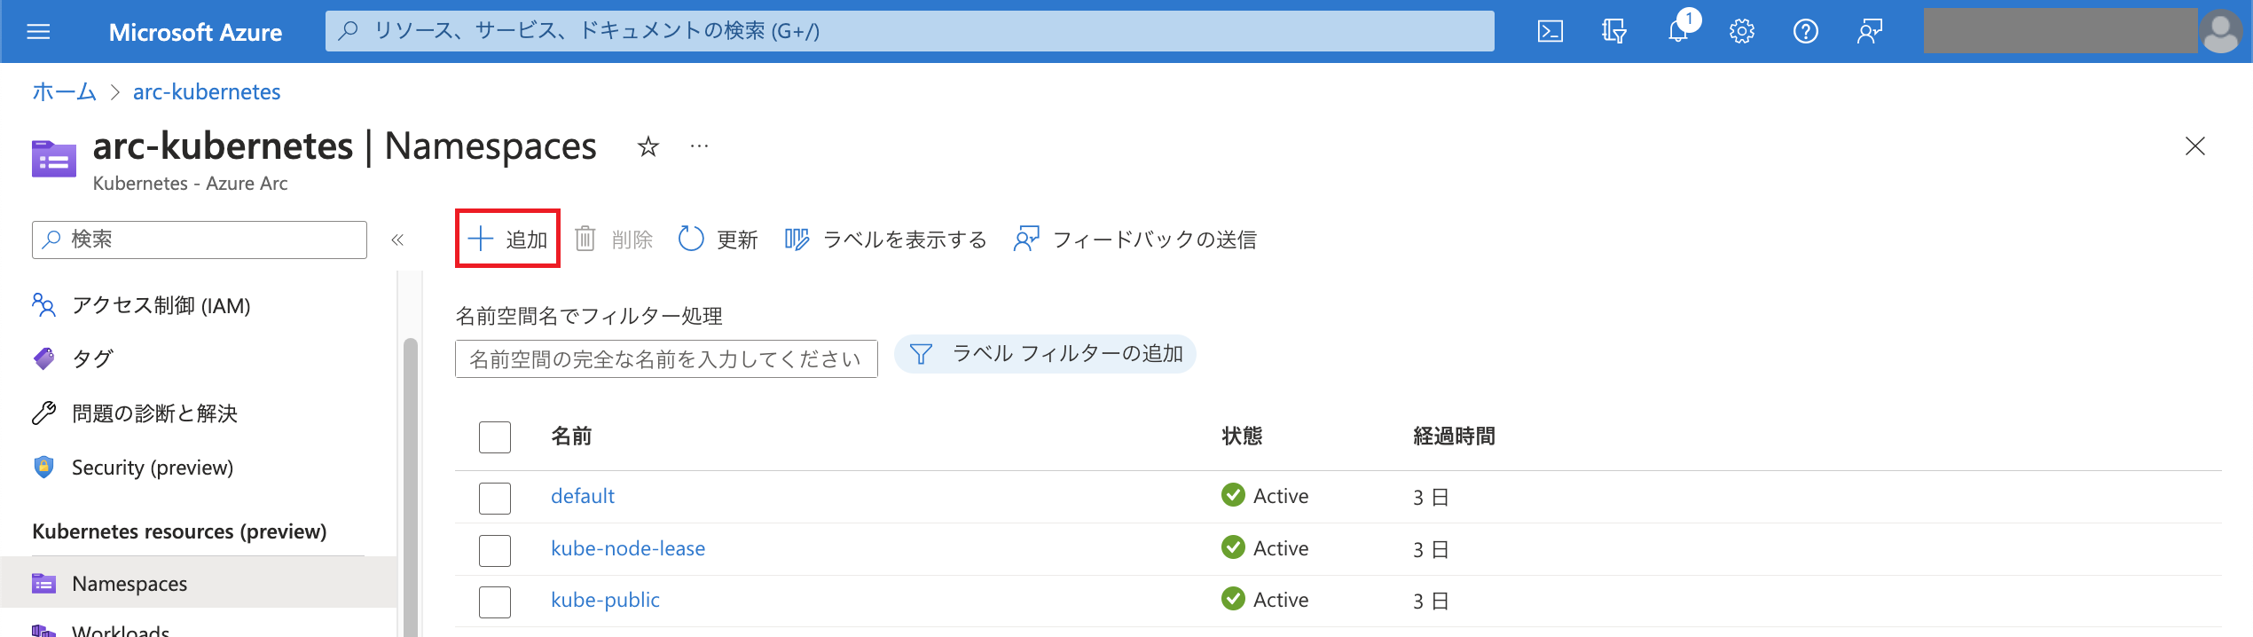The image size is (2253, 637).
Task: Go to ホーム breadcrumb
Action: pos(64,91)
